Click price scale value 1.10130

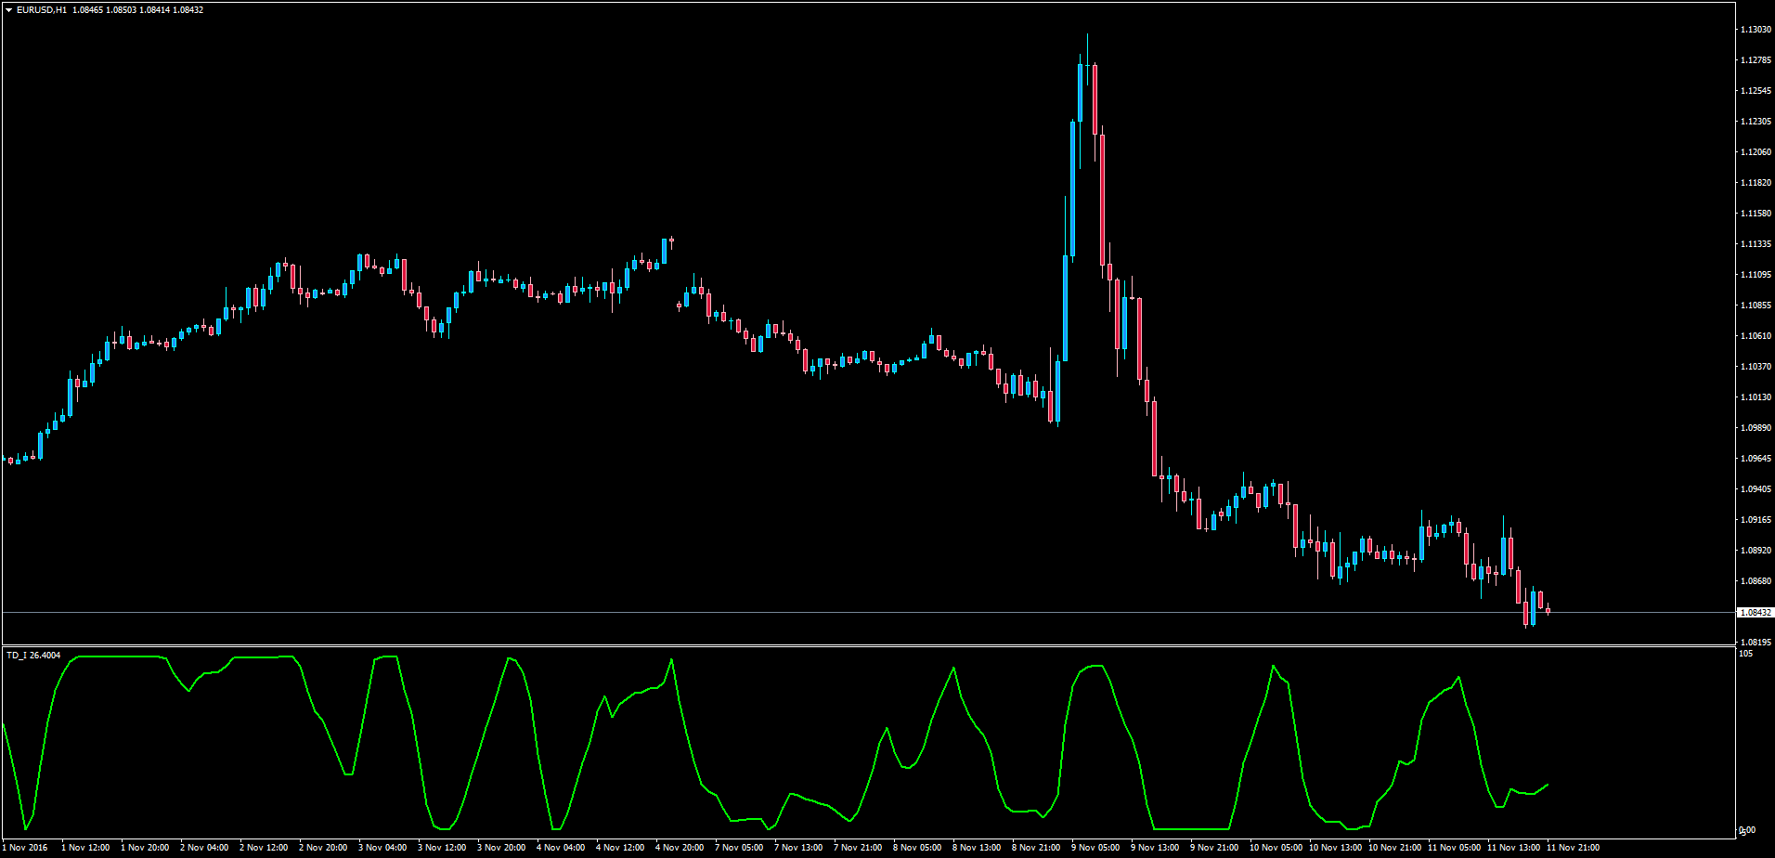tap(1756, 397)
